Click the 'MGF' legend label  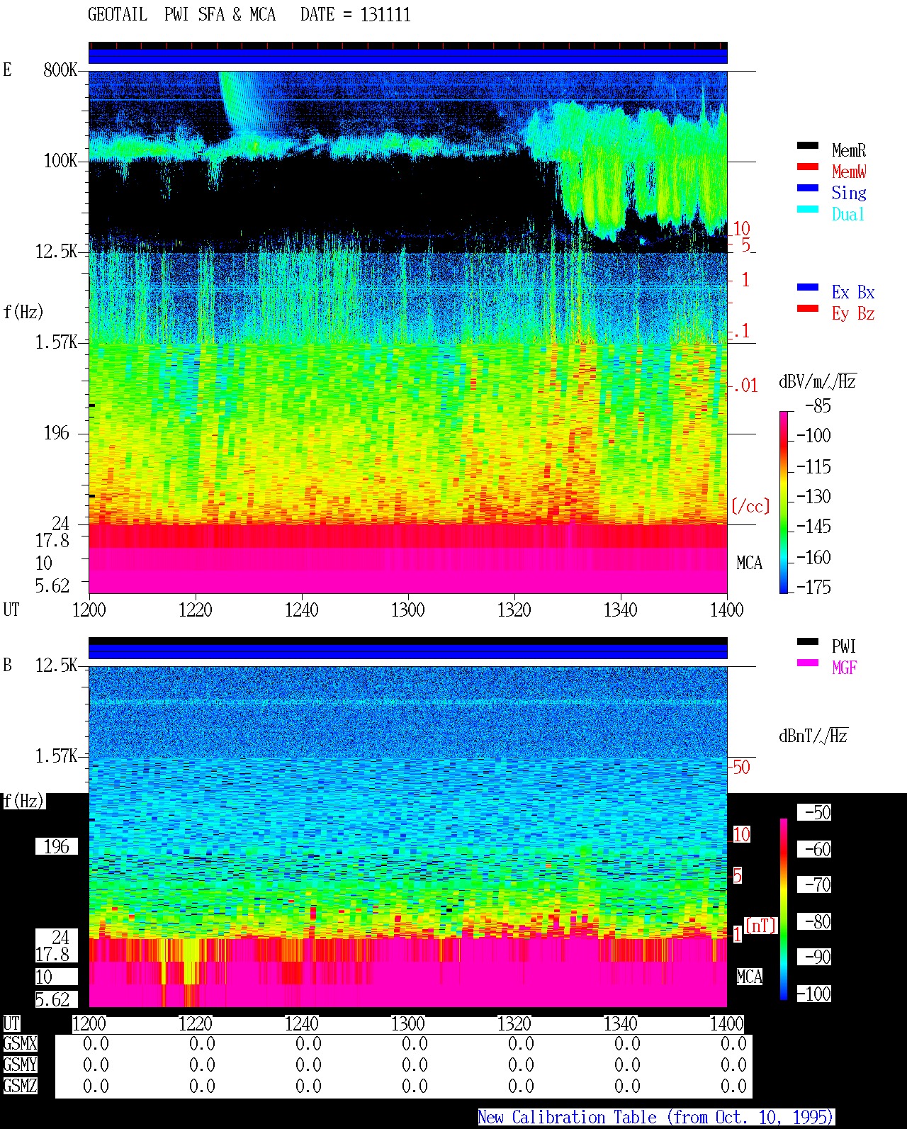[844, 668]
